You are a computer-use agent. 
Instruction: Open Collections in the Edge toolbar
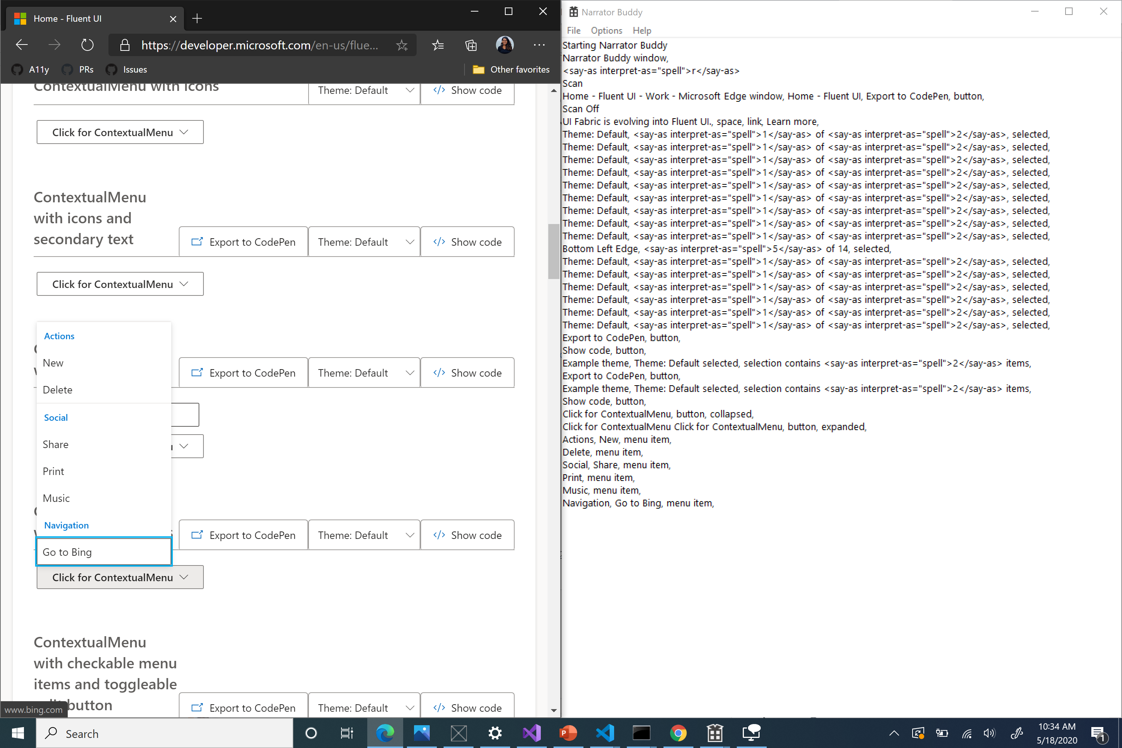(x=471, y=45)
